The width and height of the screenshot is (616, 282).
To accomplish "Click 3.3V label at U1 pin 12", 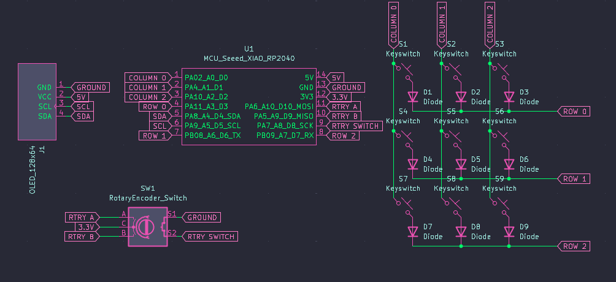I will pos(339,97).
